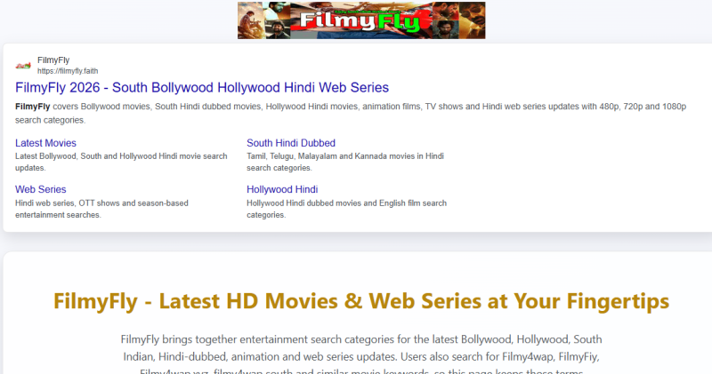Open the Latest Movies sitelink

(x=46, y=143)
